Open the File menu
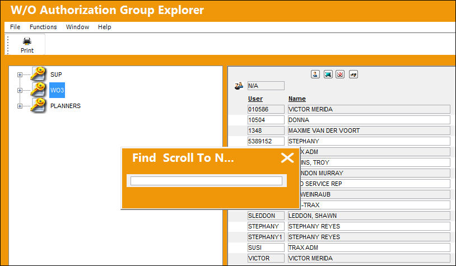 click(15, 27)
